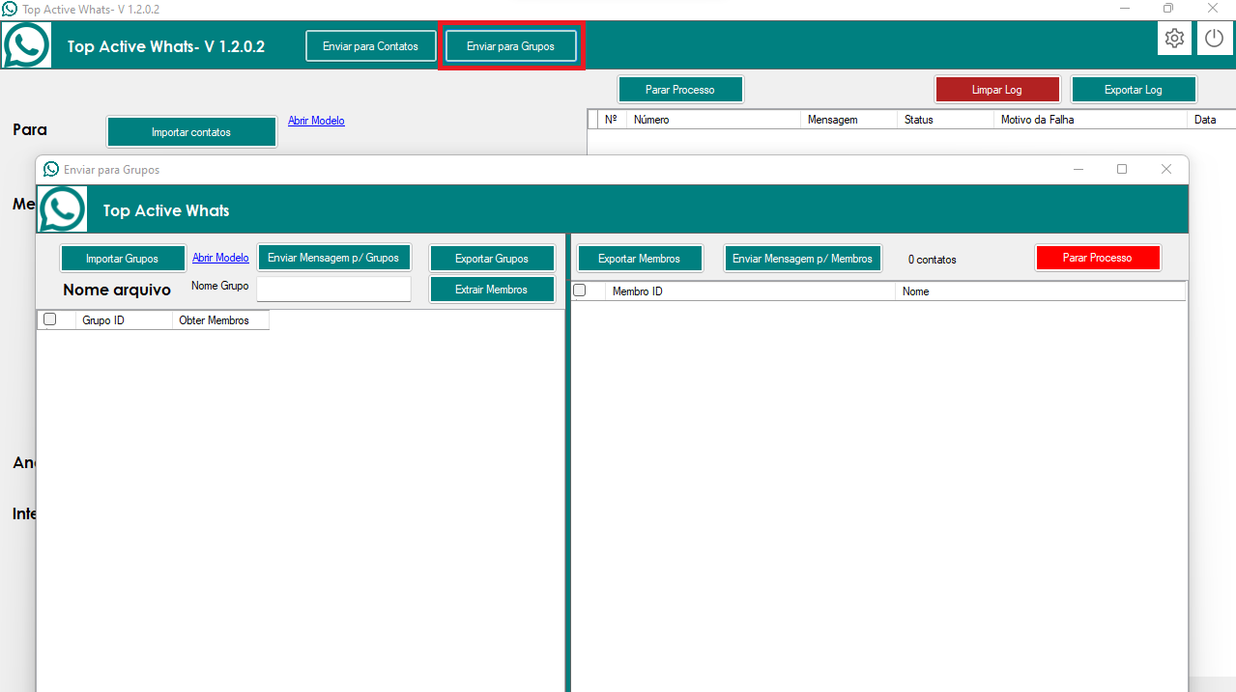
Task: Open Abrir Modelo link beside Importar contatos
Action: pyautogui.click(x=316, y=121)
